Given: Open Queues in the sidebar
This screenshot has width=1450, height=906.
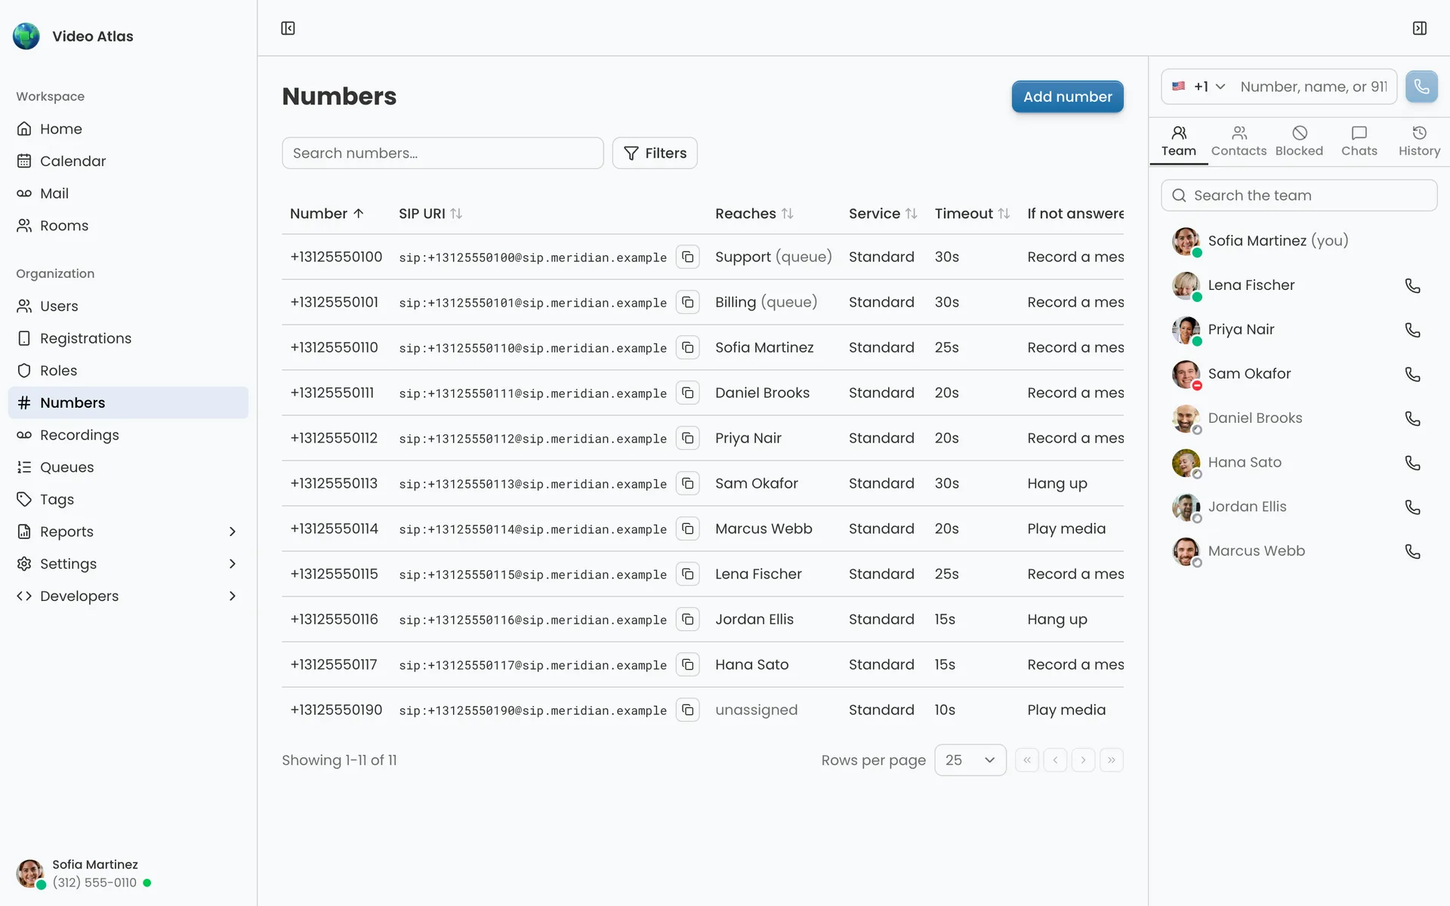Looking at the screenshot, I should point(128,467).
